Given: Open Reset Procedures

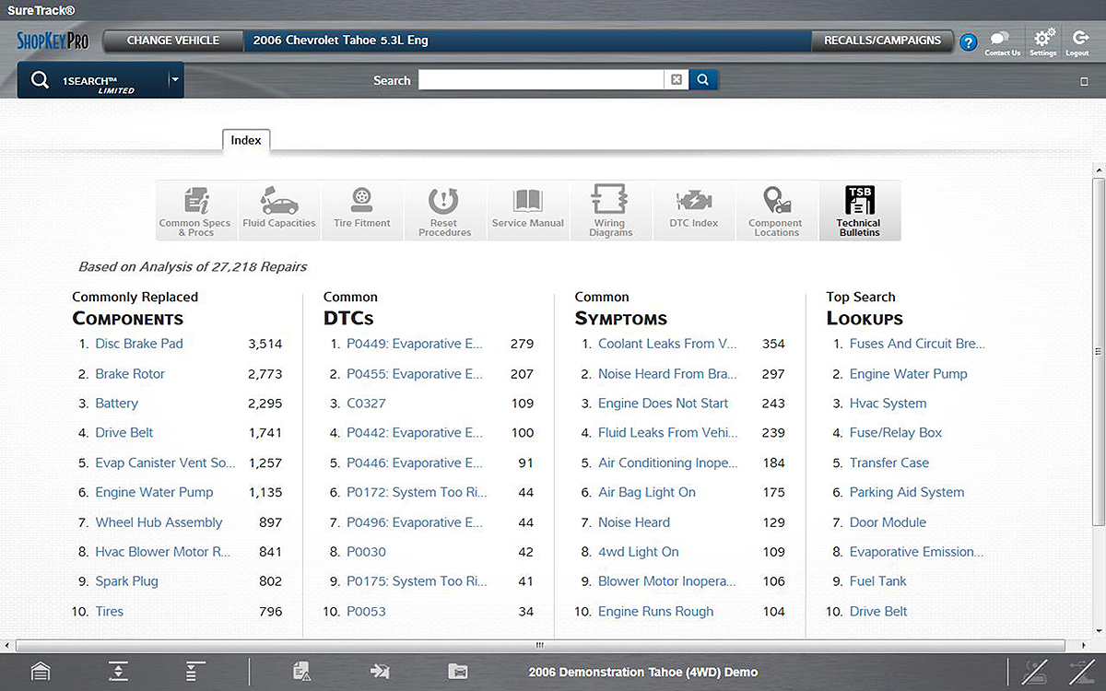Looking at the screenshot, I should pyautogui.click(x=444, y=211).
